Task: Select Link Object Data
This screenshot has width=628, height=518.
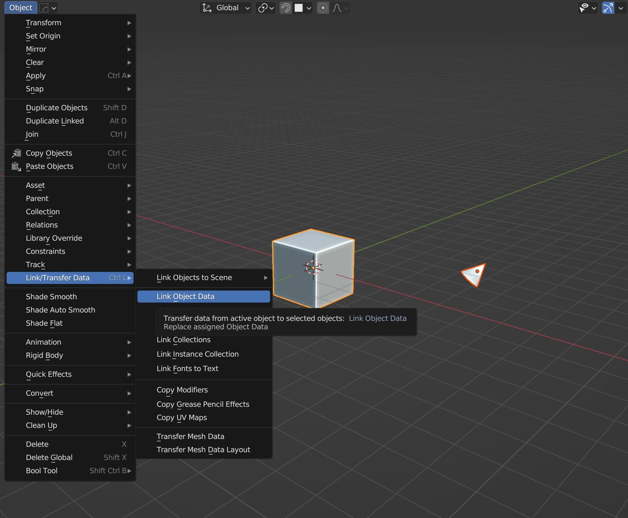Action: coord(204,297)
